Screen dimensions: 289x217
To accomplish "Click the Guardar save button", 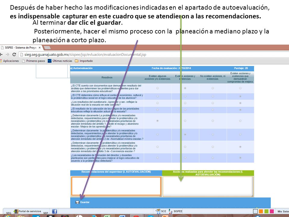I will 82,202.
